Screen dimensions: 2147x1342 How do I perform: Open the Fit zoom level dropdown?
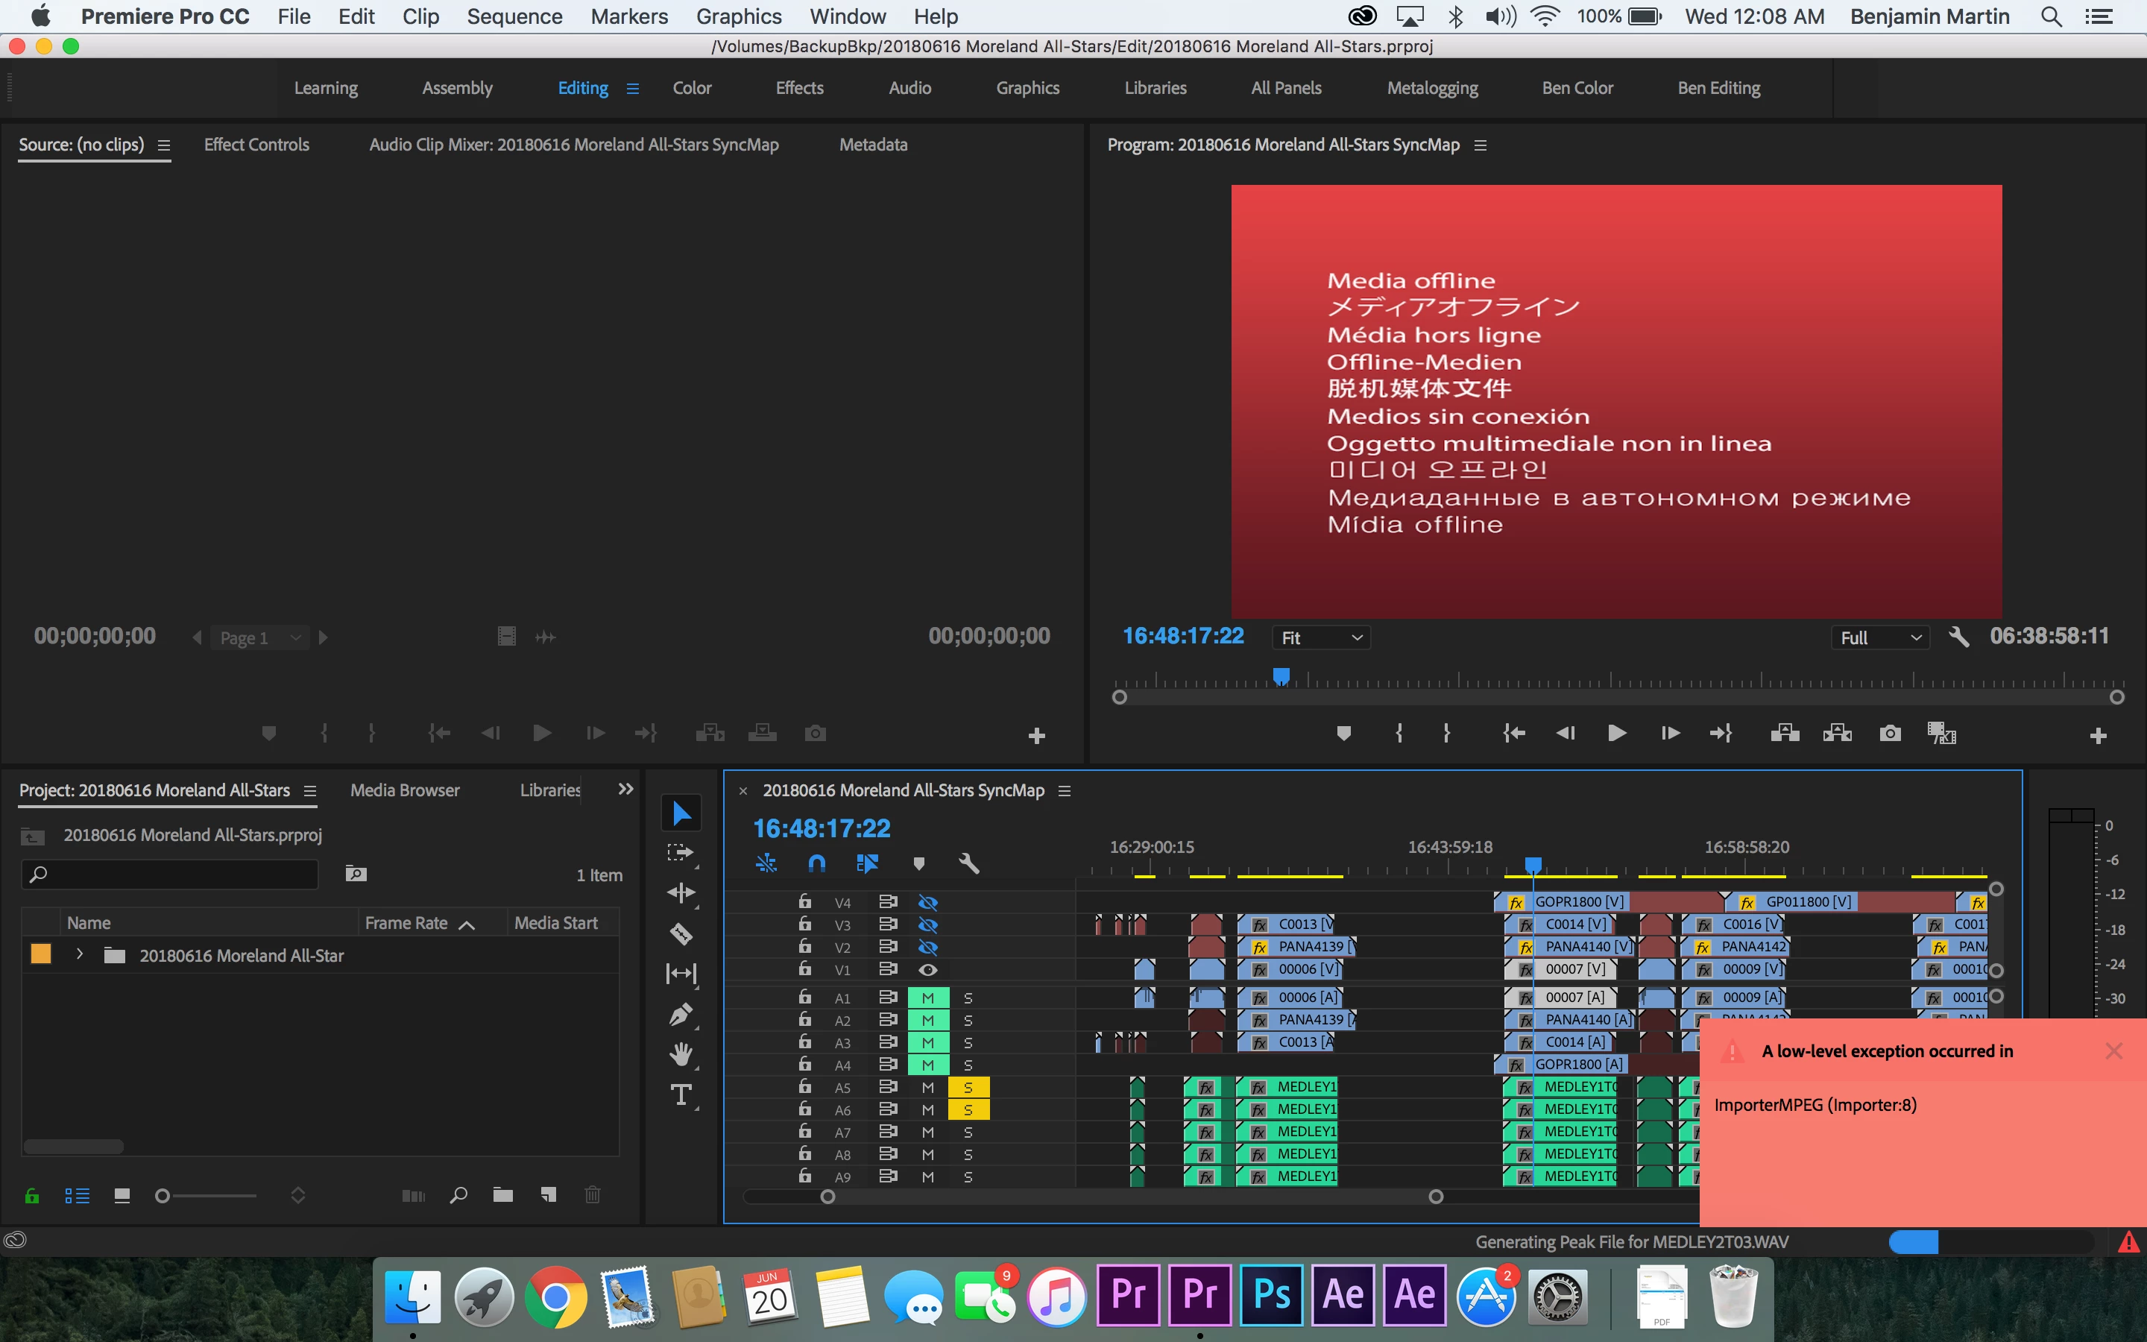[x=1321, y=637]
